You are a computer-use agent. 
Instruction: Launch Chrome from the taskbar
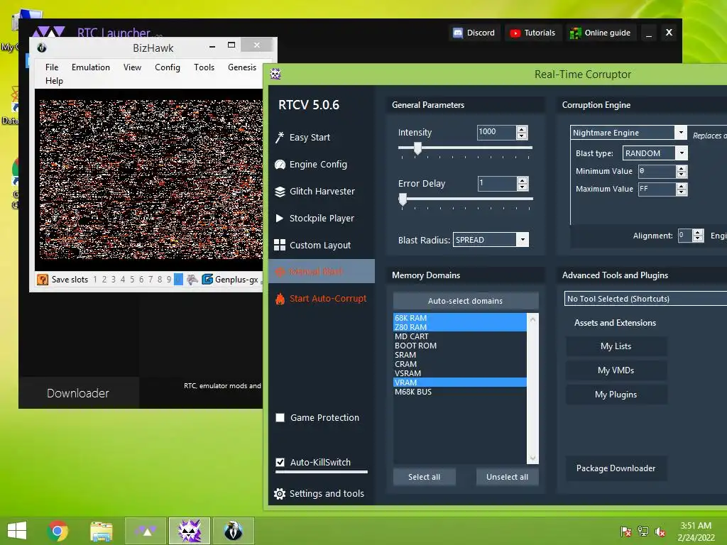point(58,531)
